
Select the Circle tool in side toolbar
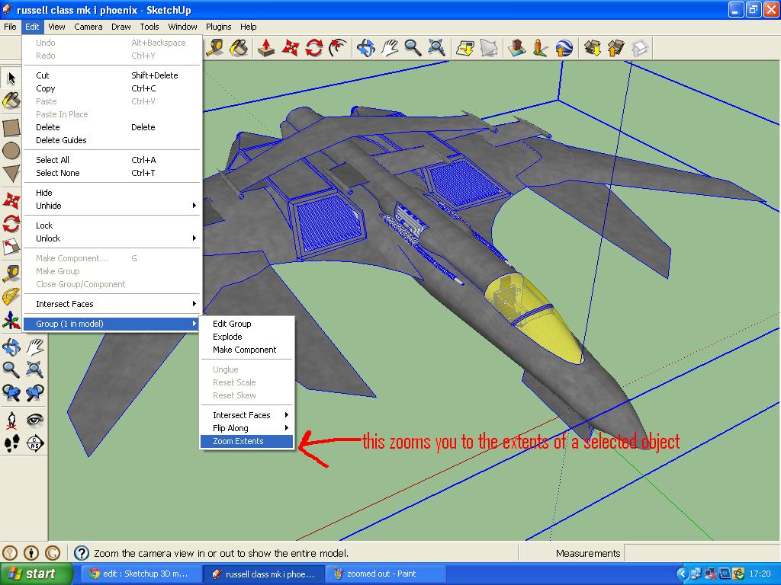click(11, 150)
